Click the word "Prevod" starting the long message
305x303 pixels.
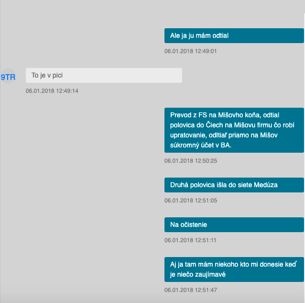point(180,115)
